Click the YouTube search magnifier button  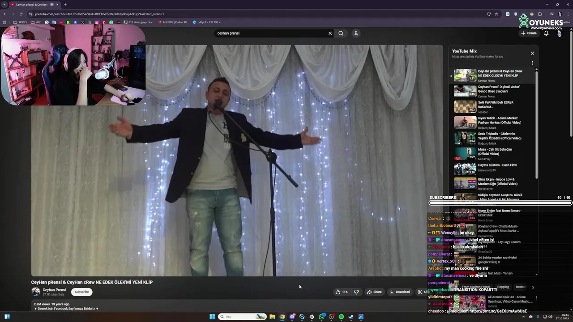(341, 33)
